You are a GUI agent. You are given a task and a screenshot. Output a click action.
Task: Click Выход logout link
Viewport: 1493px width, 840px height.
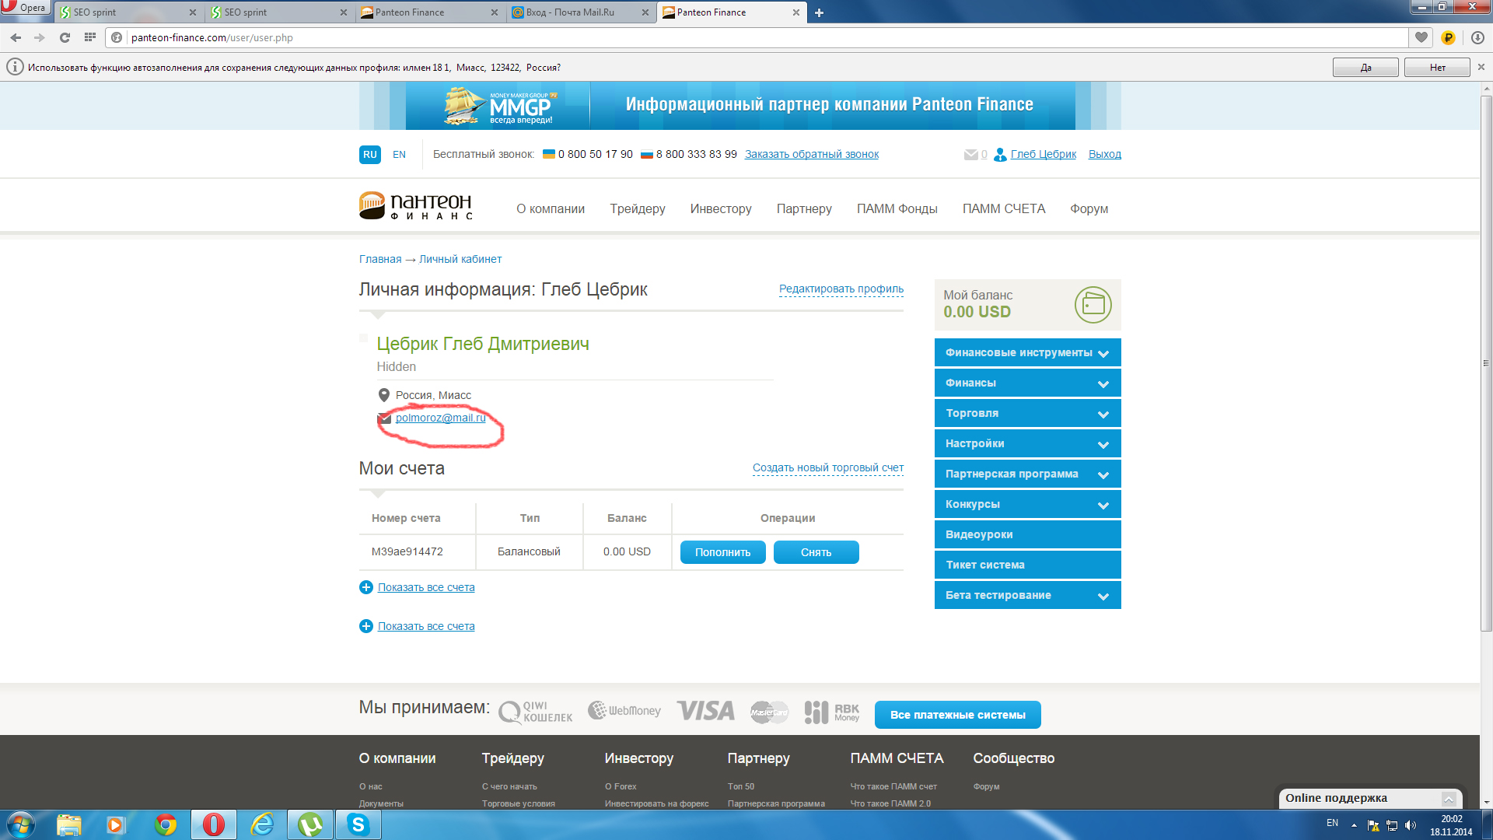(x=1104, y=154)
